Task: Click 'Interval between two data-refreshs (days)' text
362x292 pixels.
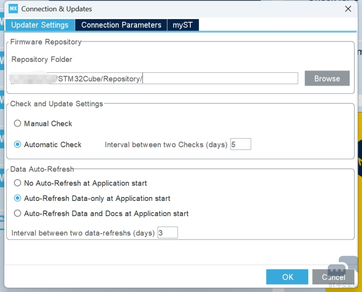Action: (x=83, y=233)
